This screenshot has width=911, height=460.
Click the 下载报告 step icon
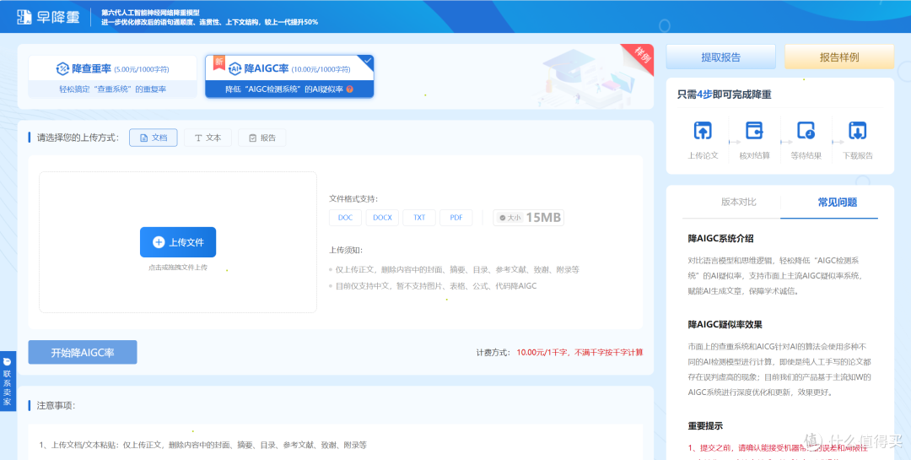tap(858, 130)
